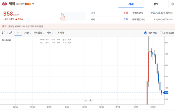Zoom in chart with plus button
The width and height of the screenshot is (175, 110).
coord(90,100)
